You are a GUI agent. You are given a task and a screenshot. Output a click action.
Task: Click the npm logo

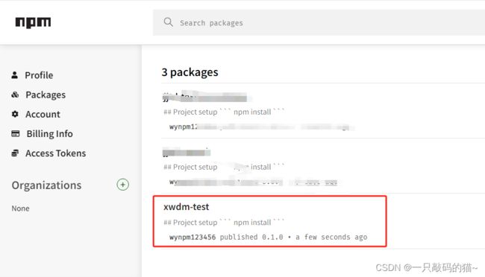(x=33, y=22)
